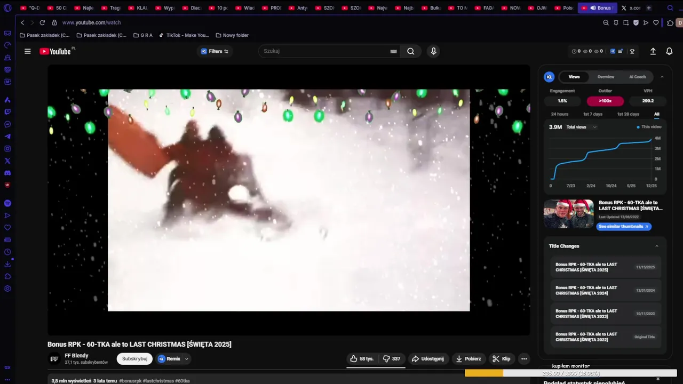Click the vidIQ blue IQ logo in panel
Viewport: 683px width, 384px height.
click(549, 77)
